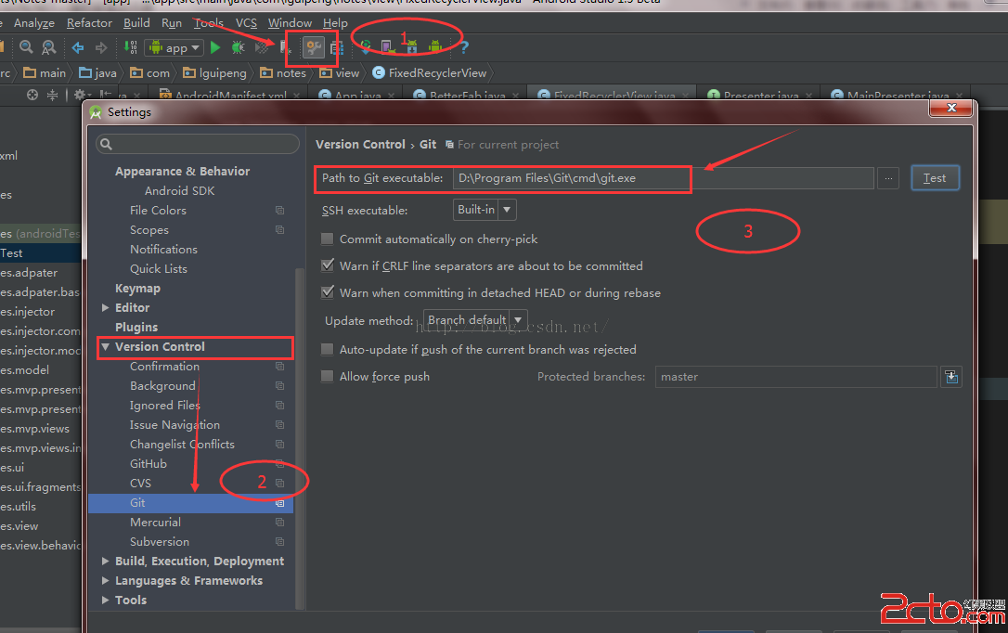Click the browse ... button for Git path
This screenshot has width=1008, height=633.
[887, 178]
